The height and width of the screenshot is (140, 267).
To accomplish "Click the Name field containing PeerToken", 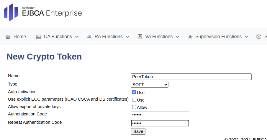I will [x=191, y=77].
